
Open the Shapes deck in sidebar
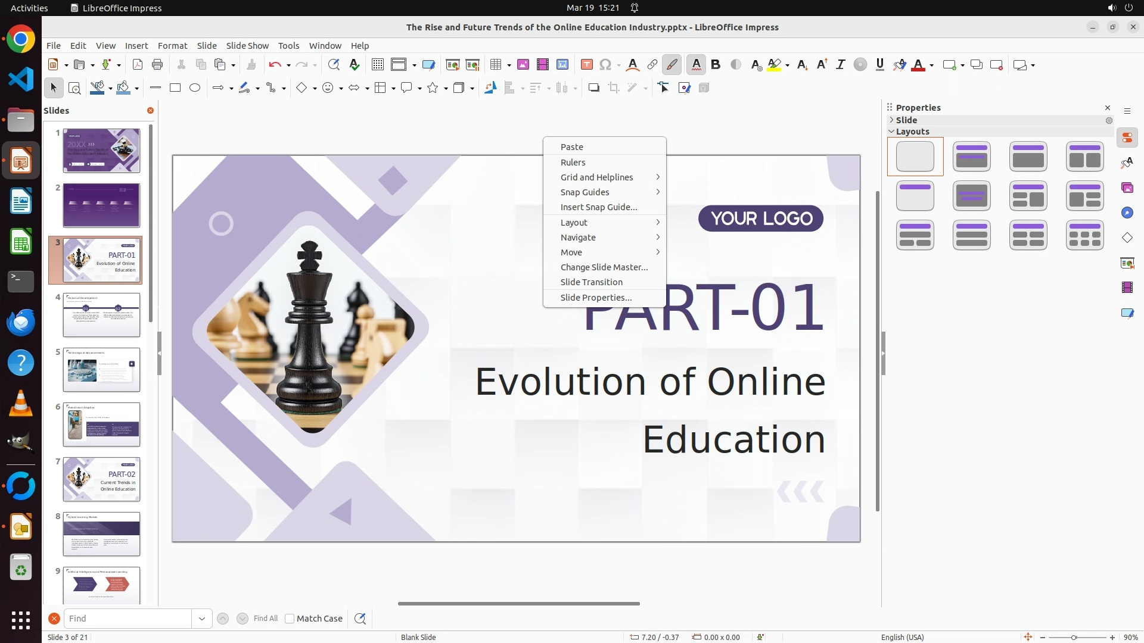click(1127, 238)
